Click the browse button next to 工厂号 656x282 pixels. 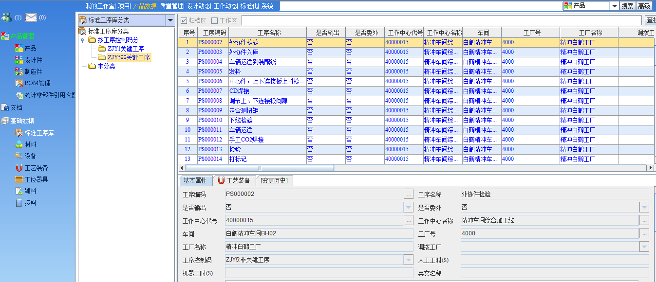644,233
